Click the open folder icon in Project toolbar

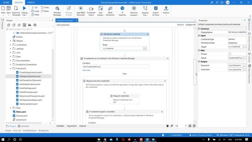click(30, 25)
